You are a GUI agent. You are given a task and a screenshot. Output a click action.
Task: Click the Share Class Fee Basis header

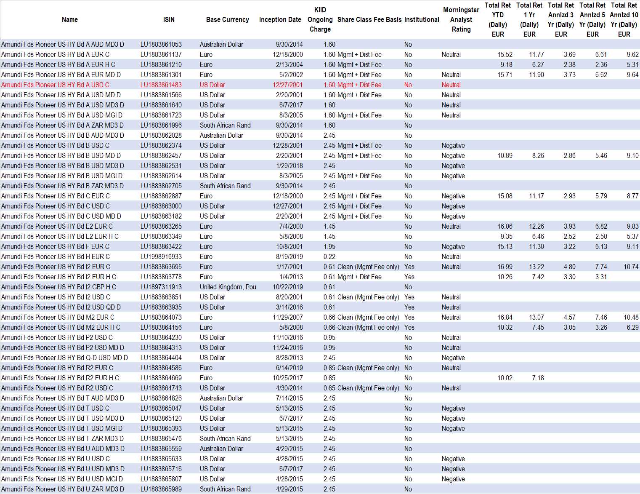[x=369, y=19]
